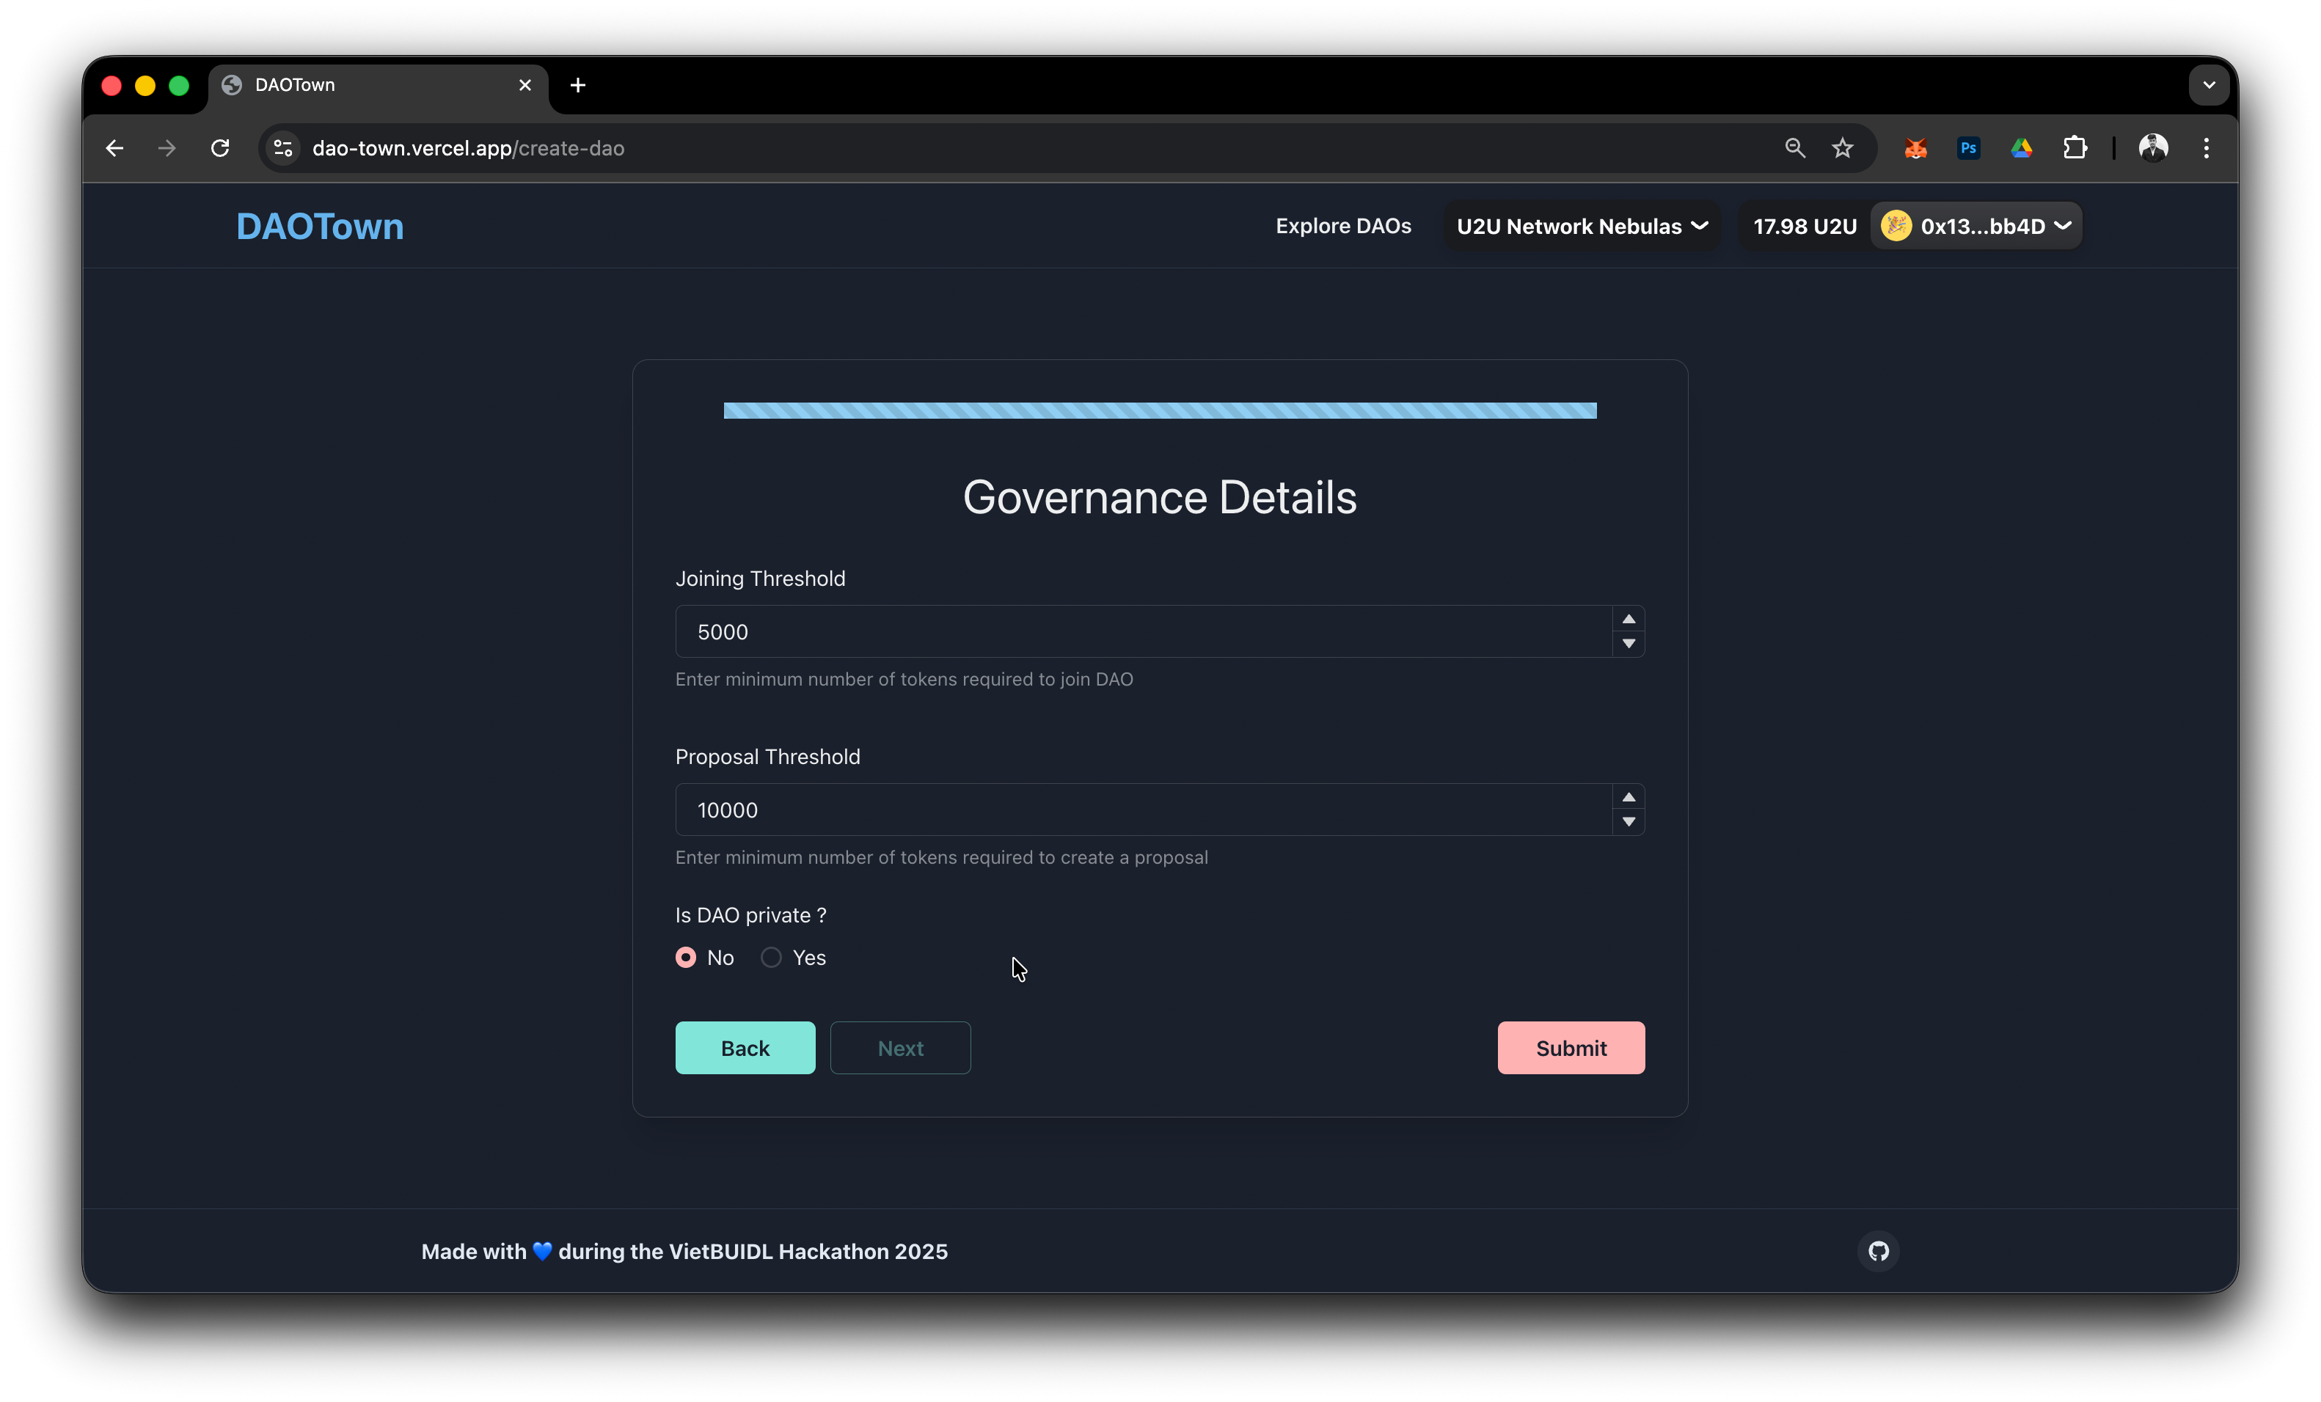Open the Extensions puzzle icon
2321x1402 pixels.
pos(2075,148)
